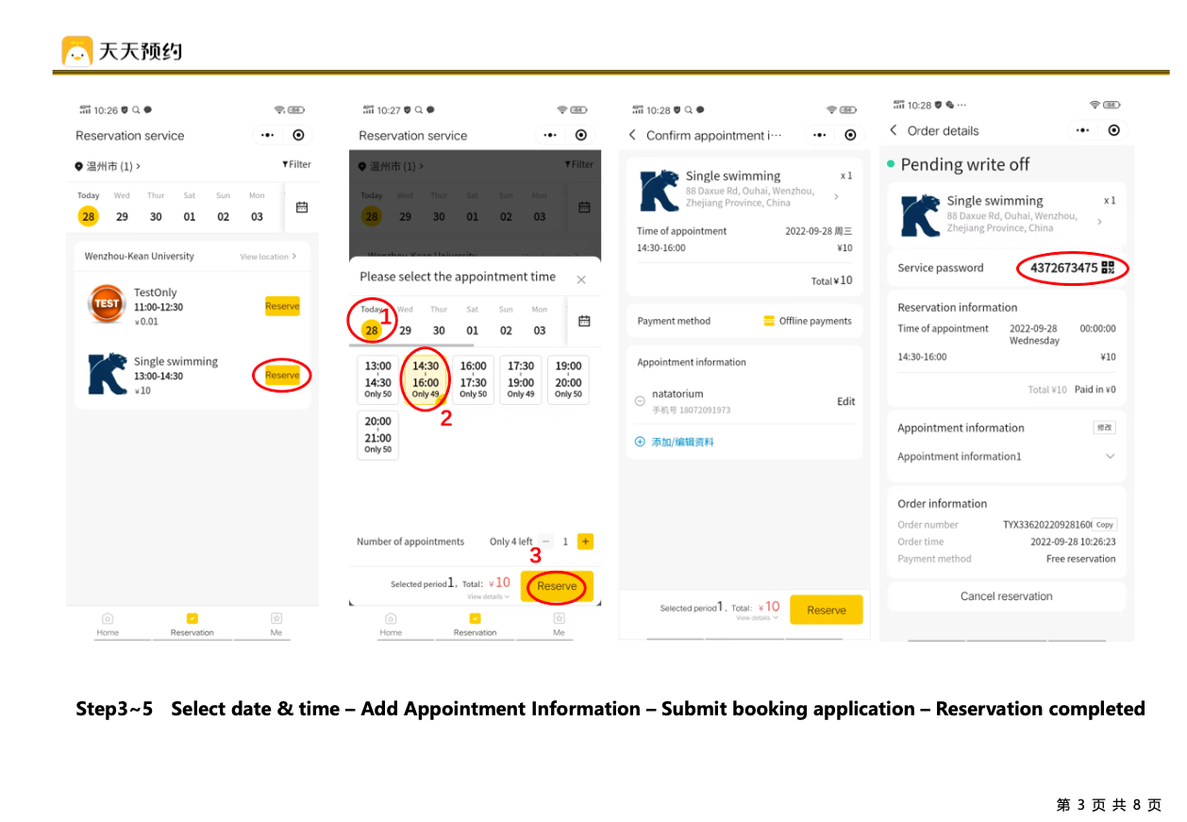
Task: Select the 16:00-17:30 time slot
Action: tap(473, 379)
